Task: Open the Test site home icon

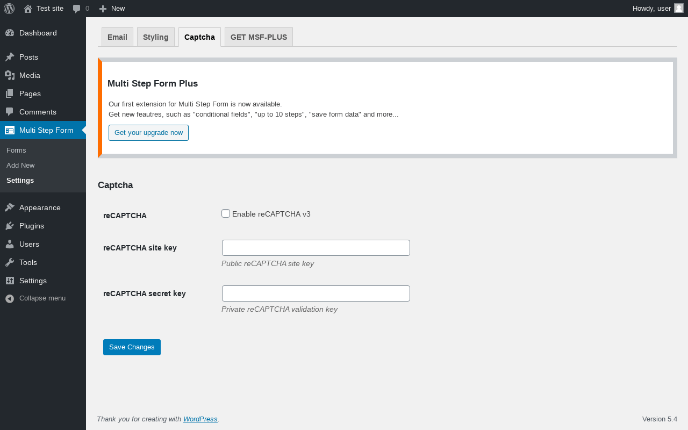Action: [28, 9]
